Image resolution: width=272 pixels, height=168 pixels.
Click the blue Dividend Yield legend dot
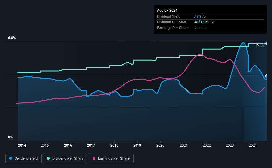pyautogui.click(x=11, y=158)
